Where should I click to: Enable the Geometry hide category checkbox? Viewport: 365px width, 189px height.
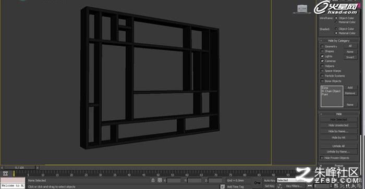click(322, 46)
